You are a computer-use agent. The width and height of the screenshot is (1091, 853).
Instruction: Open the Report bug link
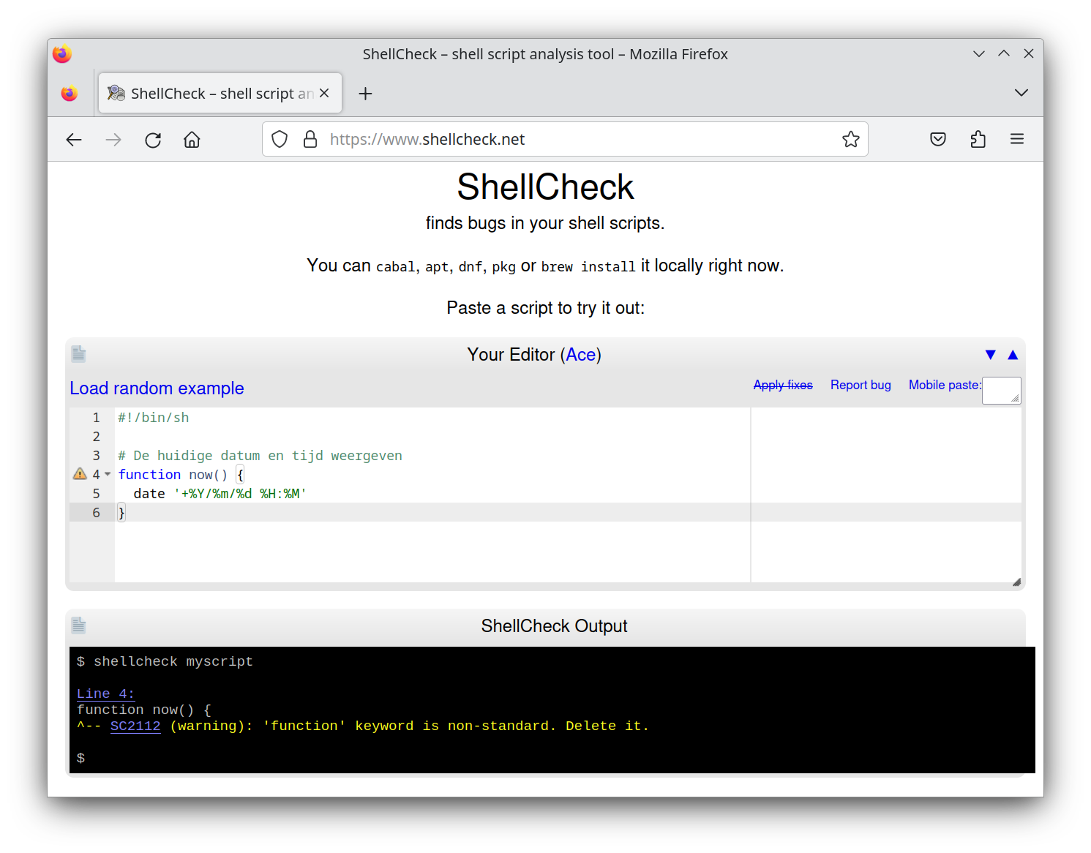(861, 385)
